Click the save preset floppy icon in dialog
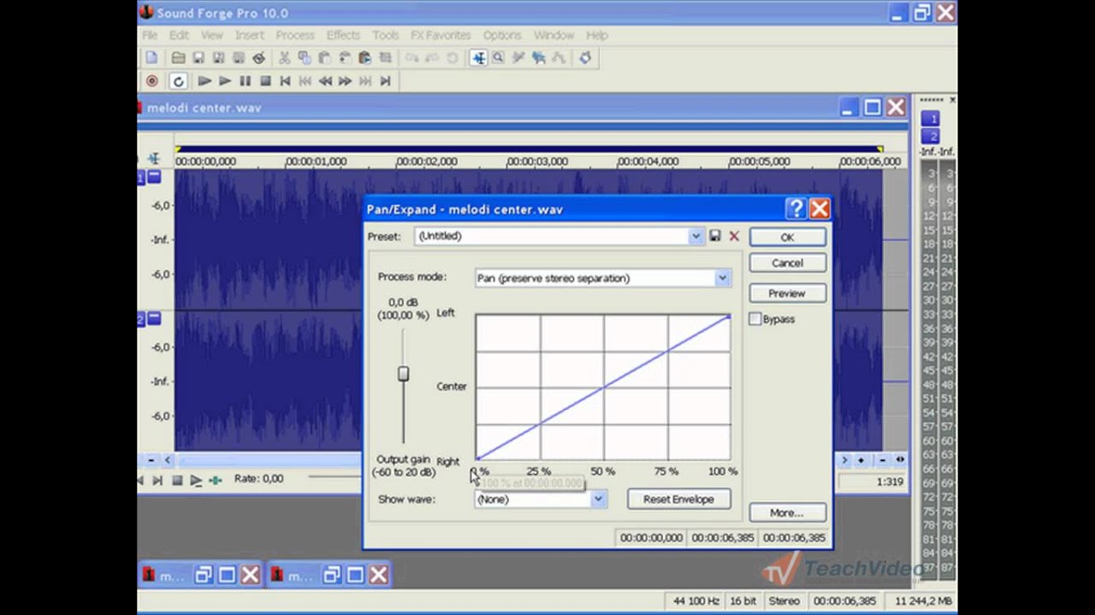 coord(715,236)
